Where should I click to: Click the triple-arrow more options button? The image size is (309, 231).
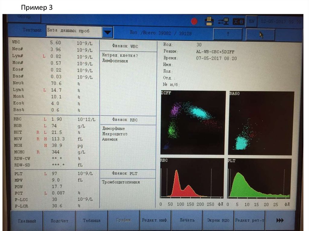pos(280,220)
